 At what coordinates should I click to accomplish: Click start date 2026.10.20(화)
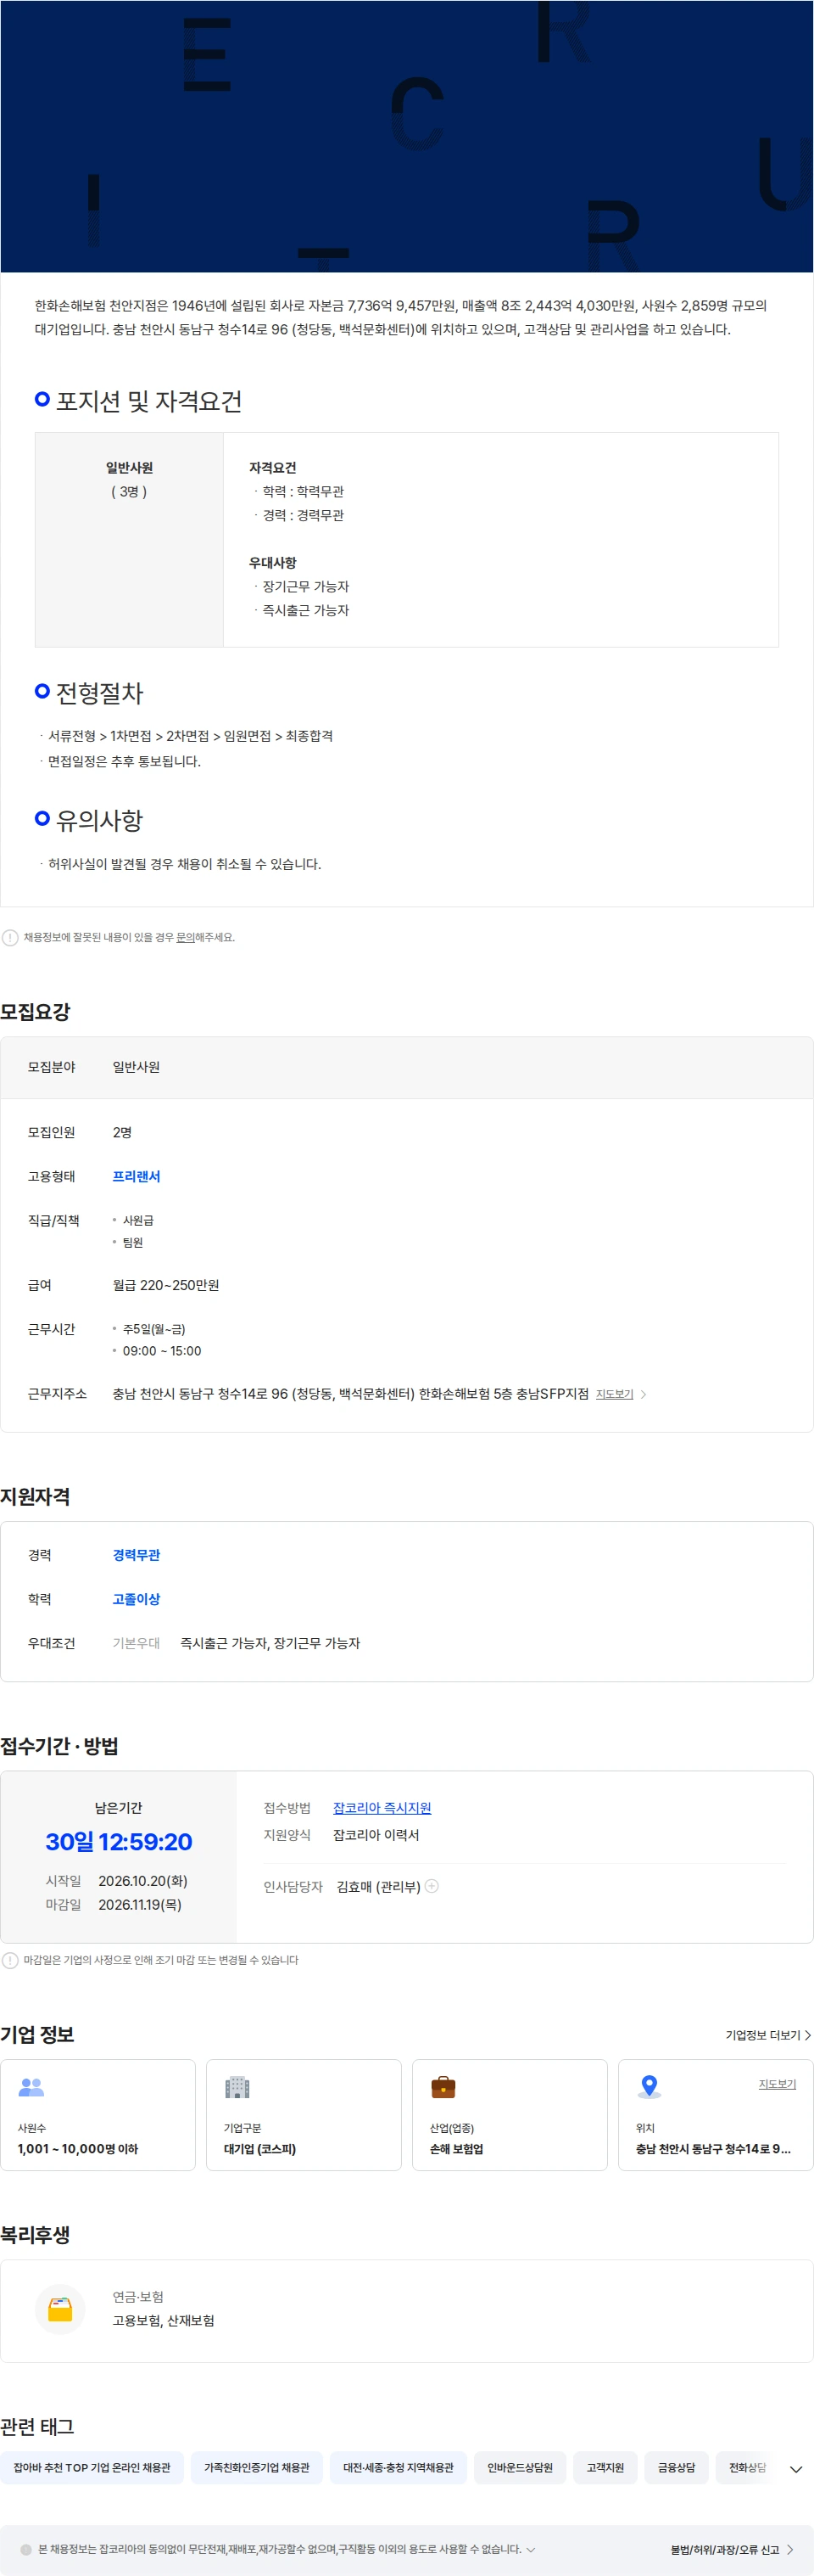click(x=142, y=1881)
